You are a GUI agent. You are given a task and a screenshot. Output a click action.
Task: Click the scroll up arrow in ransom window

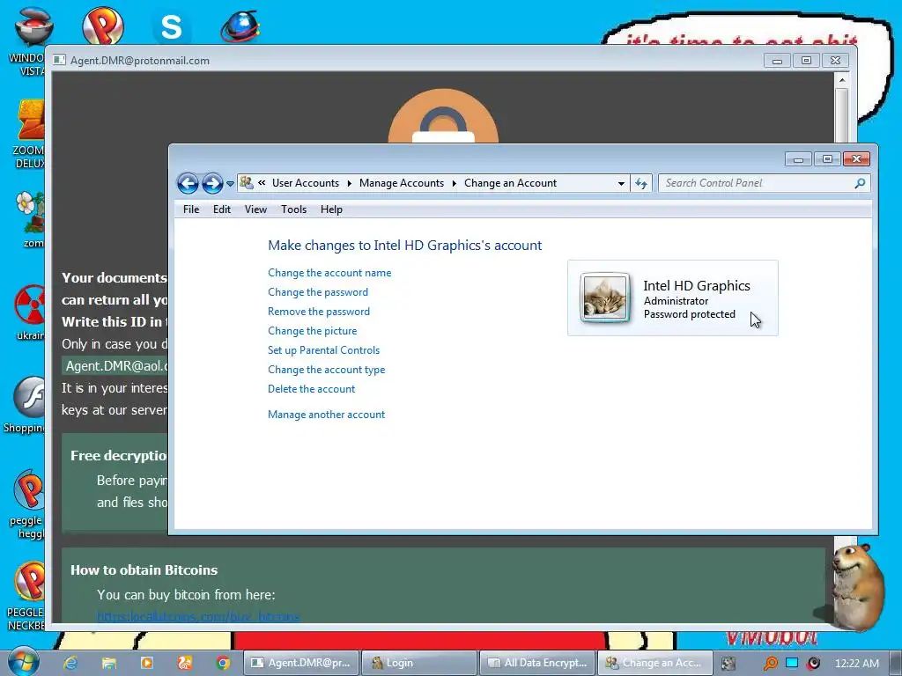tap(841, 80)
